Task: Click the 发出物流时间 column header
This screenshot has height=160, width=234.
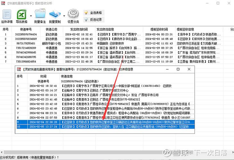Action: tap(79, 29)
